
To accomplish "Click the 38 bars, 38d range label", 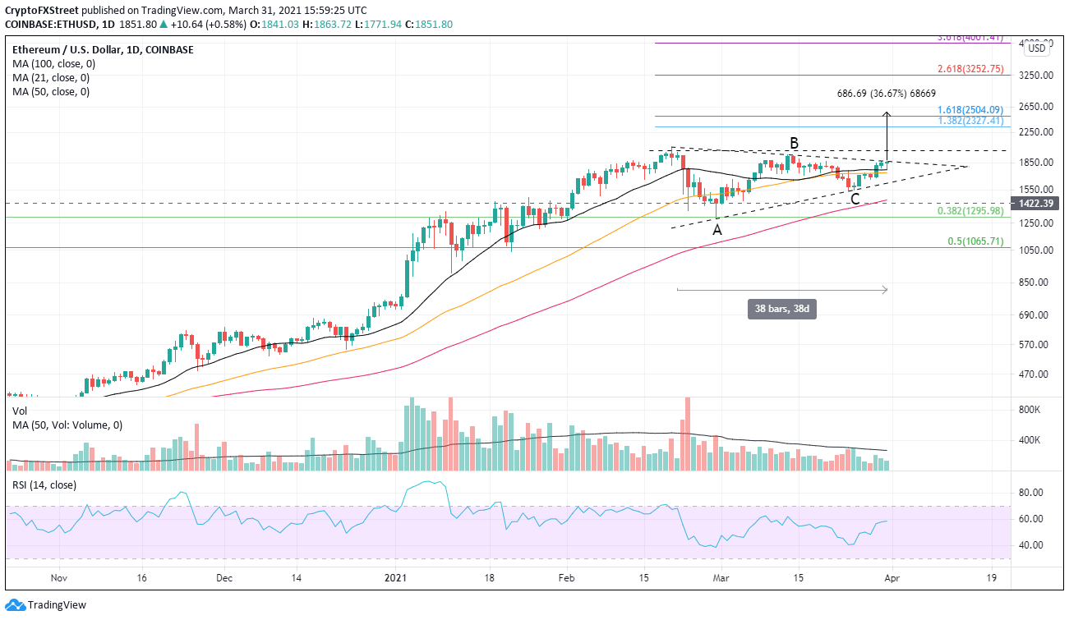I will pos(783,310).
